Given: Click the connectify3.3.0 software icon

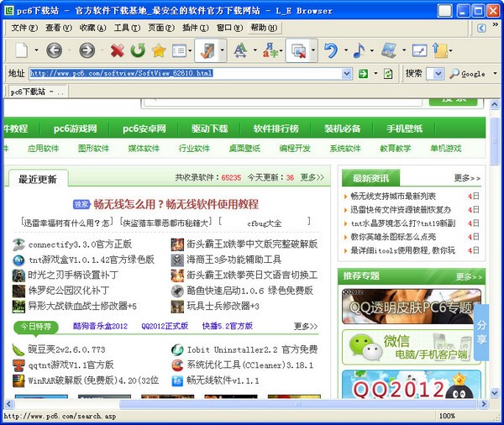Looking at the screenshot, I should tap(18, 244).
